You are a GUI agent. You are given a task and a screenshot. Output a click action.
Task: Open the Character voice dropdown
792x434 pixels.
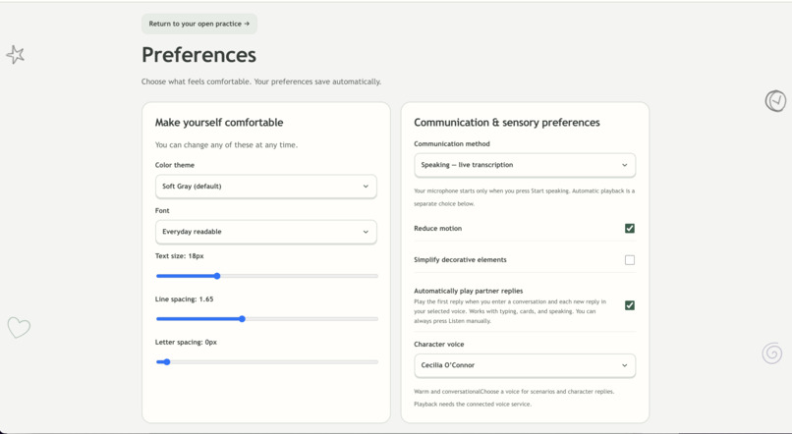tap(525, 365)
